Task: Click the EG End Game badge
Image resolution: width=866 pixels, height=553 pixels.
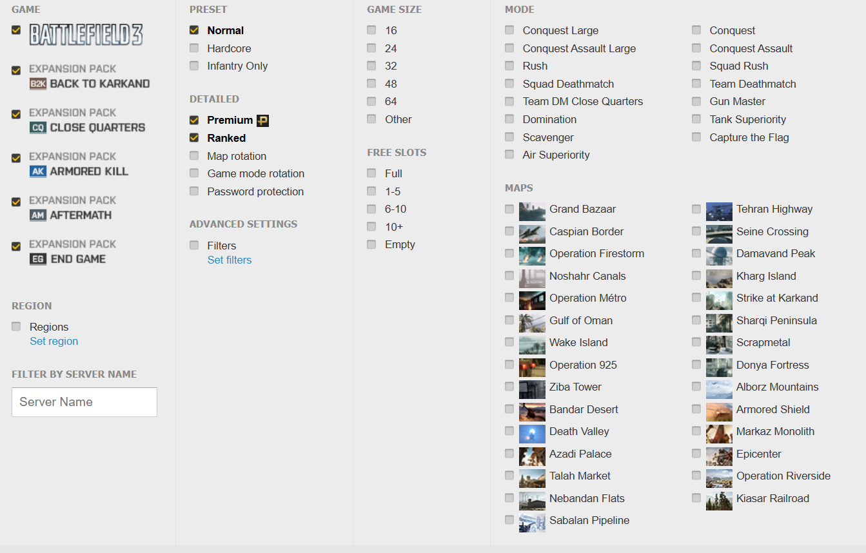Action: (x=38, y=259)
